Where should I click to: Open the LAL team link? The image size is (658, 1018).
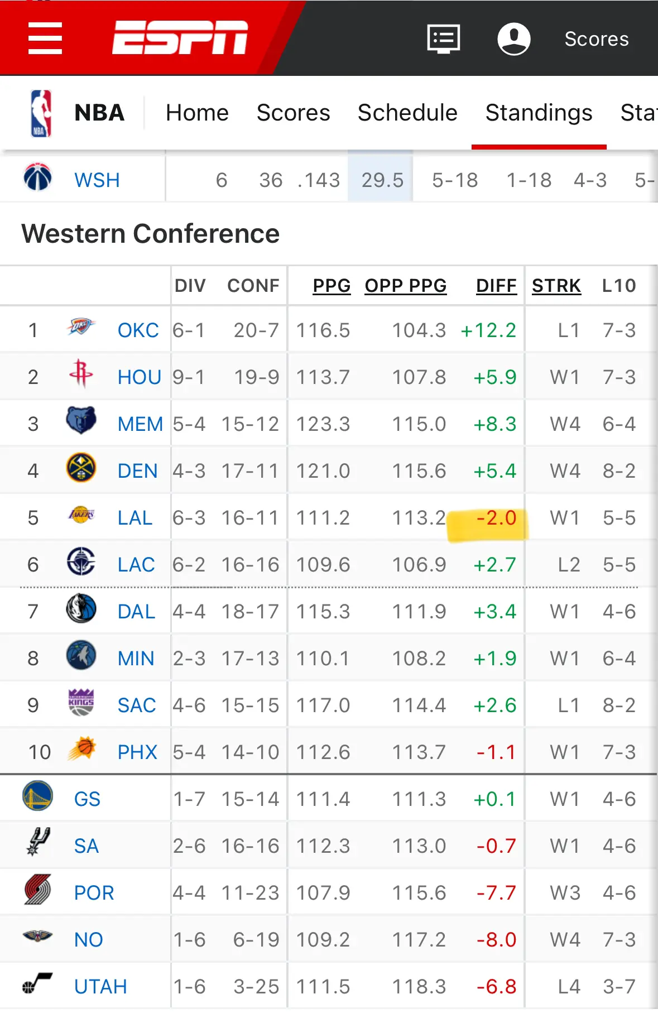(135, 518)
